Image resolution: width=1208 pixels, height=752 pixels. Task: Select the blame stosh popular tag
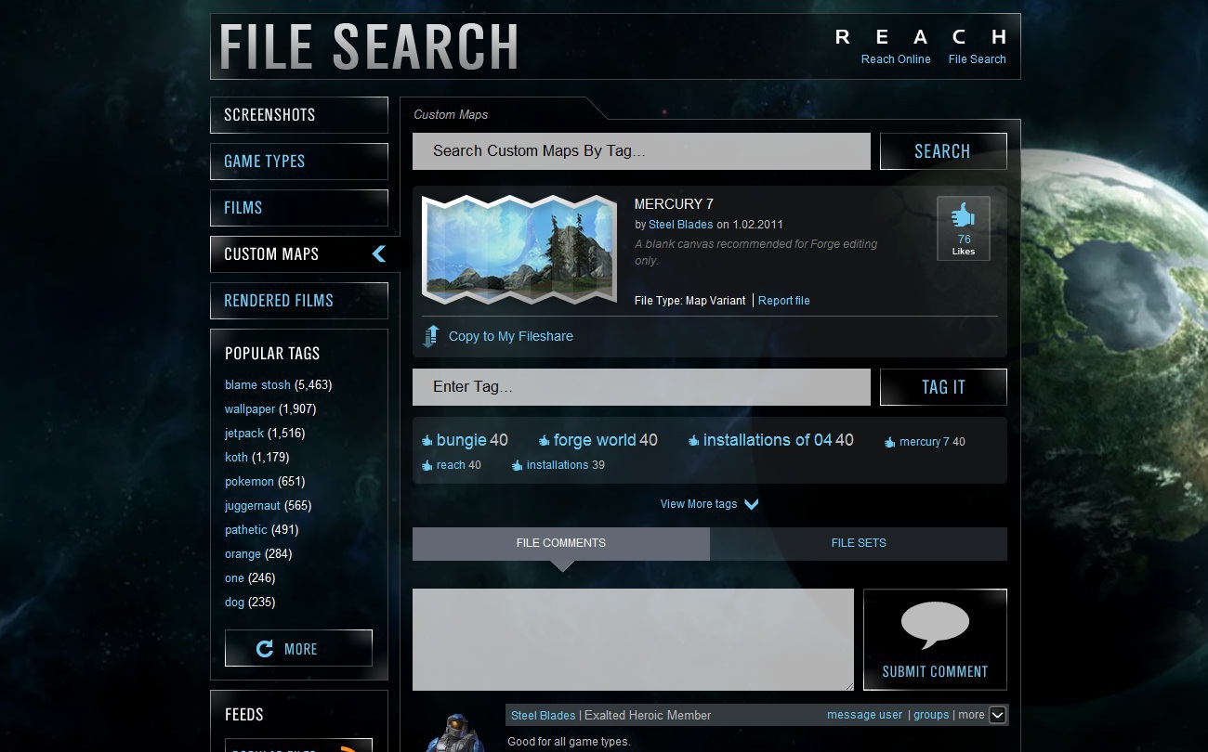(x=257, y=385)
